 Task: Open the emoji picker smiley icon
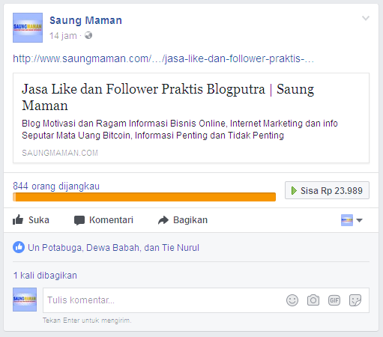coord(292,300)
